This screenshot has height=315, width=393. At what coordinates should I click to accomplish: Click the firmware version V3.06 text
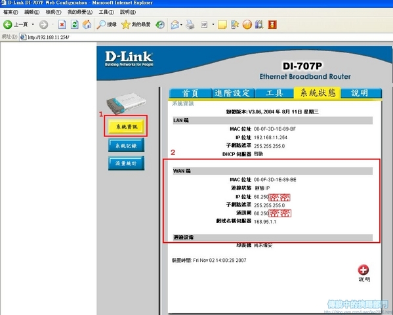[x=272, y=112]
